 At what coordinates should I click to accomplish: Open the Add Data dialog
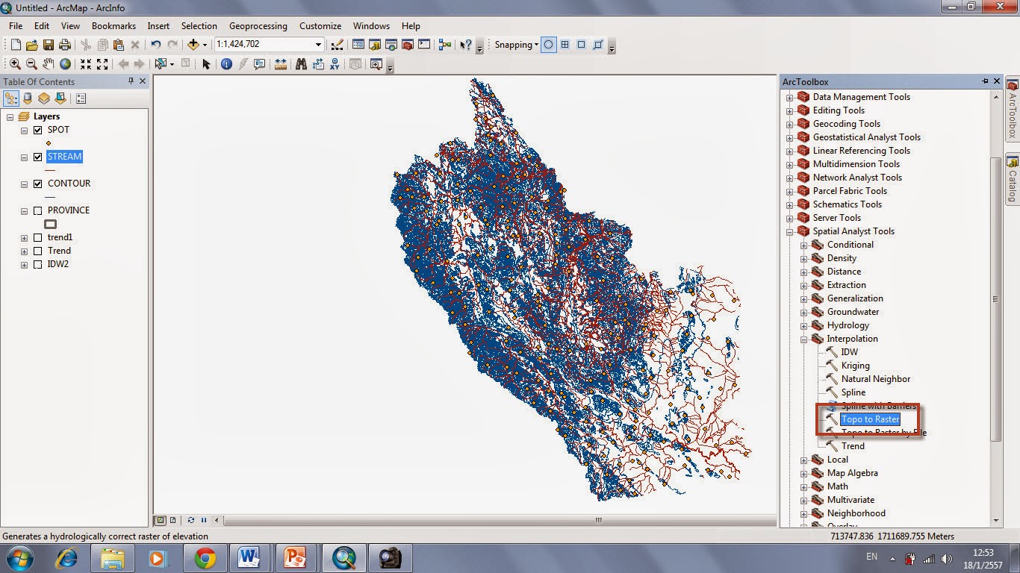[193, 45]
